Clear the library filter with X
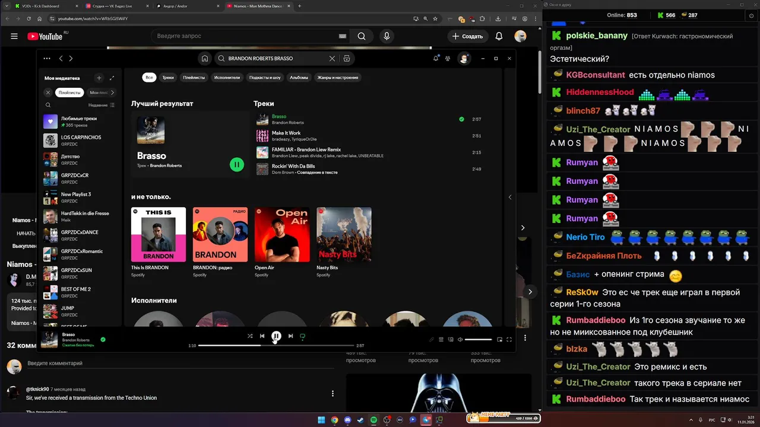The width and height of the screenshot is (760, 427). pos(48,93)
